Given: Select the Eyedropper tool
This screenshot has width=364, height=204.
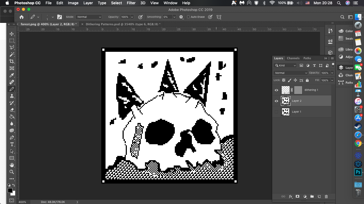Looking at the screenshot, I should [12, 75].
